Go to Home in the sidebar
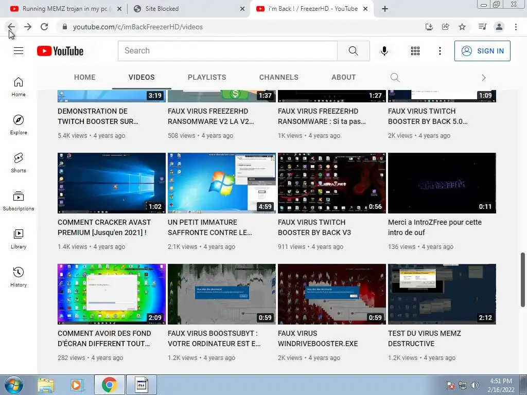 (x=19, y=87)
